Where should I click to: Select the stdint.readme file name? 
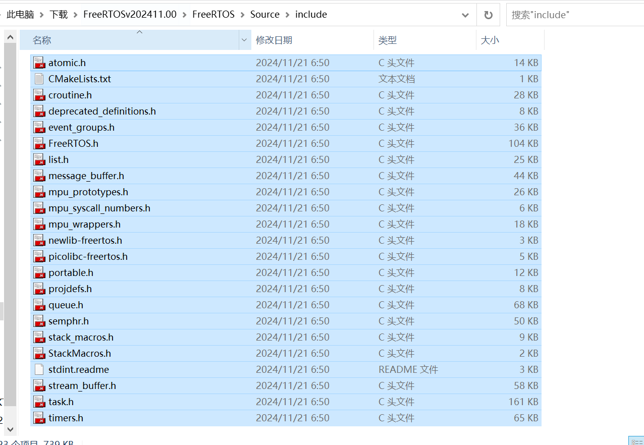tap(79, 369)
